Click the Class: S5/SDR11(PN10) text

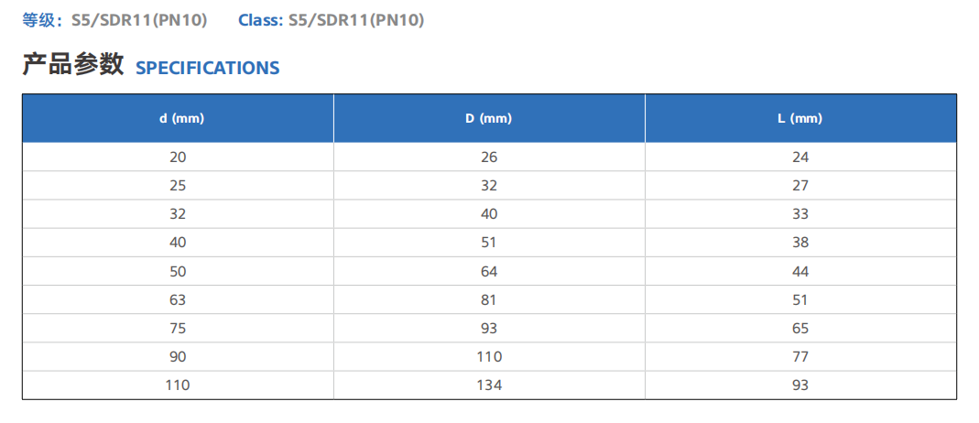331,20
